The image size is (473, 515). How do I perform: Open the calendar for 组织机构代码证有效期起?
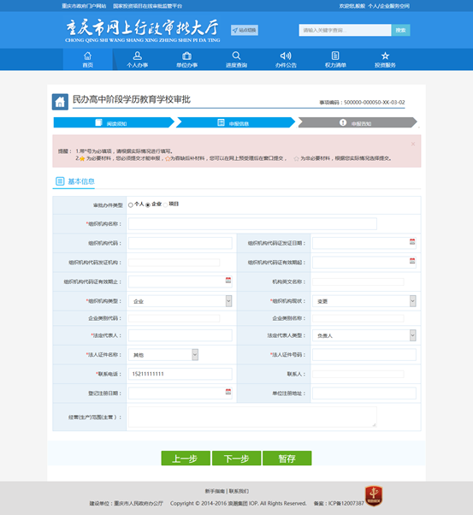point(412,261)
